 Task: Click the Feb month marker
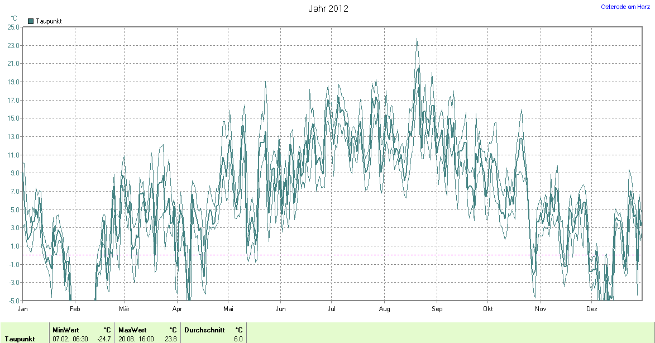(x=75, y=309)
